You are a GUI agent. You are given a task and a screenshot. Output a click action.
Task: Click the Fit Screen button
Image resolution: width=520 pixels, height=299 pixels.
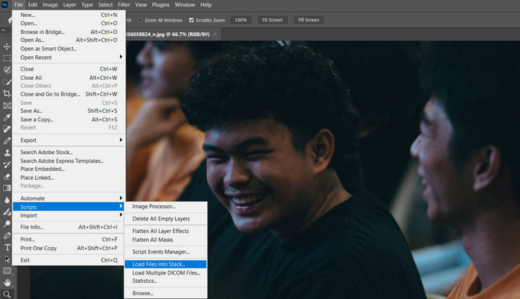coord(272,20)
